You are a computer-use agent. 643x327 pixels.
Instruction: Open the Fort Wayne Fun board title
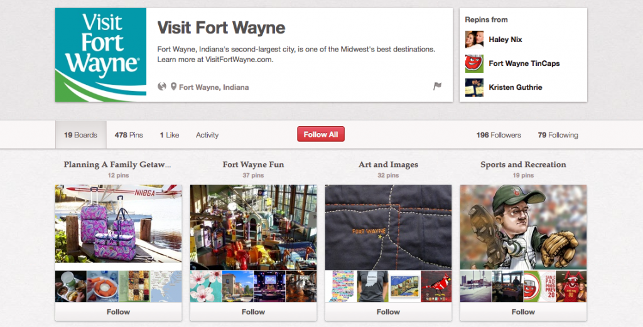(254, 164)
